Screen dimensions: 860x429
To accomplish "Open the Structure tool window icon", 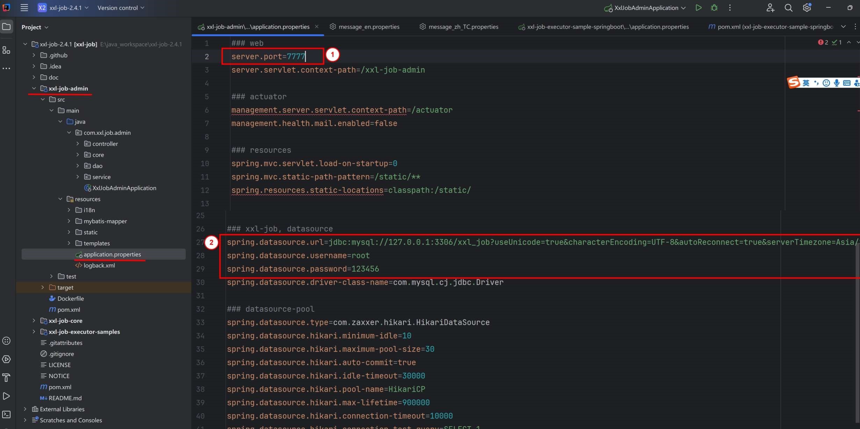I will click(6, 50).
